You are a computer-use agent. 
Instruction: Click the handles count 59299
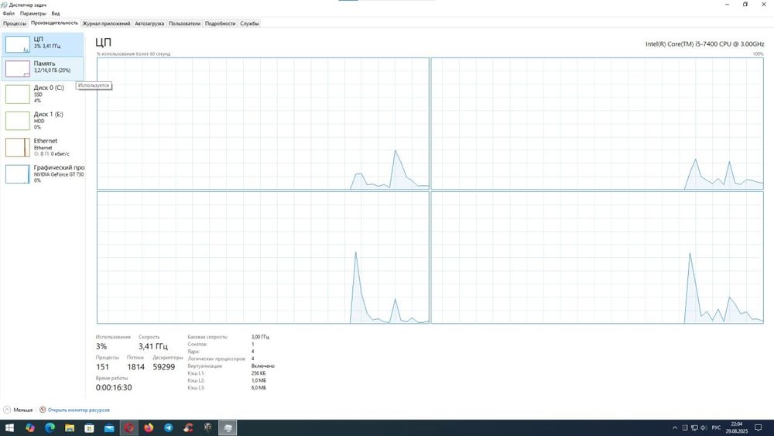[164, 367]
